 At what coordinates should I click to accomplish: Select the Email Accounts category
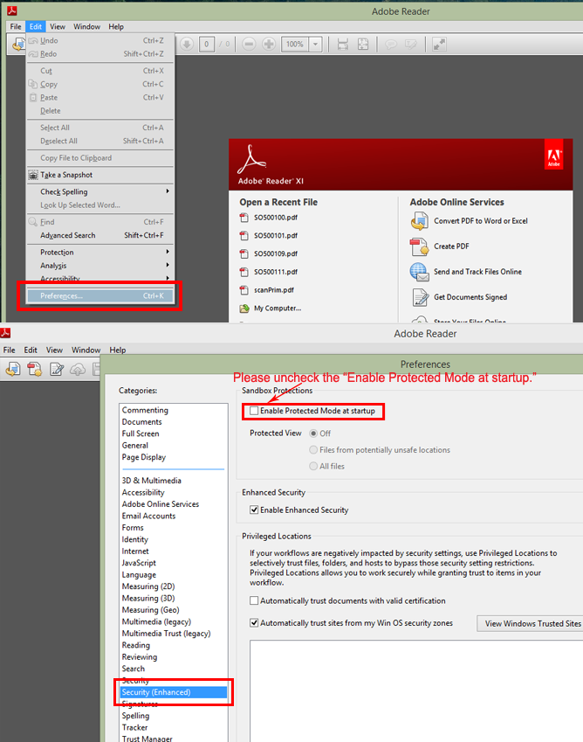click(149, 517)
